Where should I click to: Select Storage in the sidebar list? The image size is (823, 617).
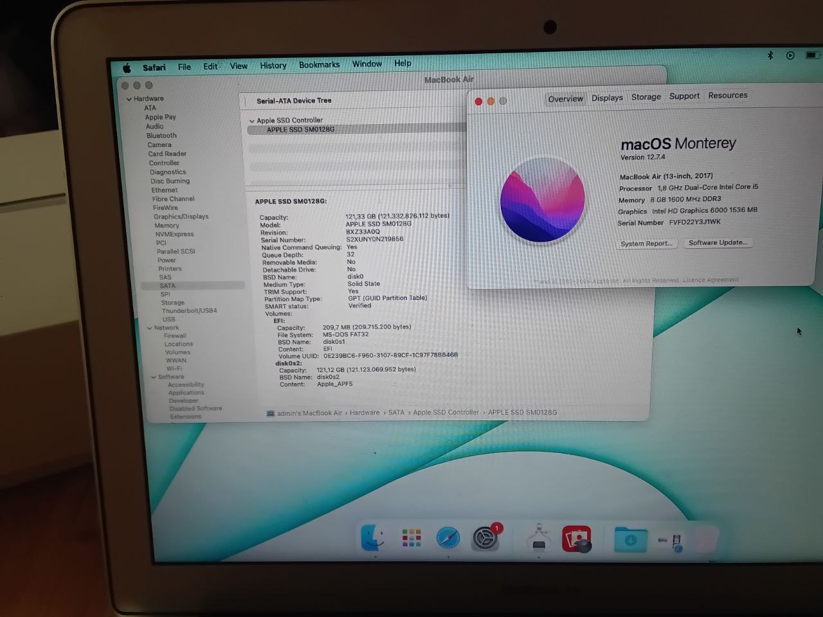tap(172, 303)
